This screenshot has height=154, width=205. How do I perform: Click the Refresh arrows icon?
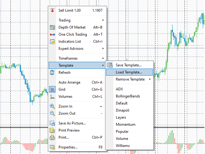[x=52, y=73]
